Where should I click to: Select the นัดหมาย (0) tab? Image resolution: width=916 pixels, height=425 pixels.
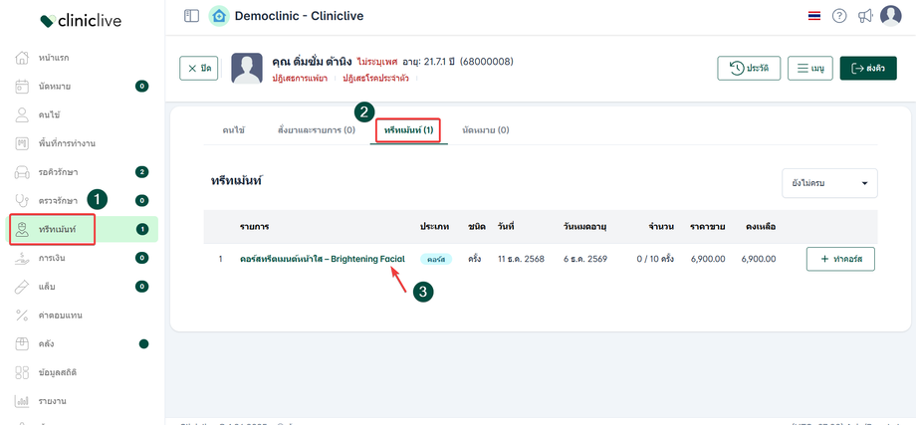(x=486, y=130)
